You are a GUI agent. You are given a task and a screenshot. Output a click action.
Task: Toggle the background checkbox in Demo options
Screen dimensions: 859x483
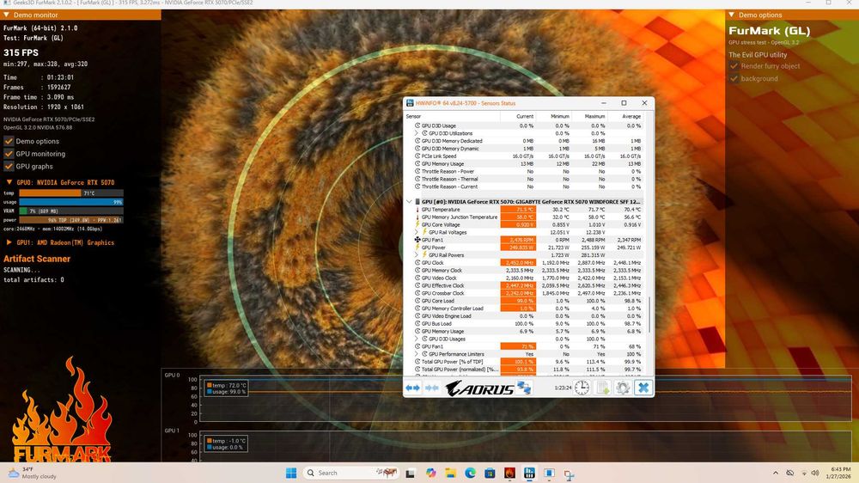point(734,78)
